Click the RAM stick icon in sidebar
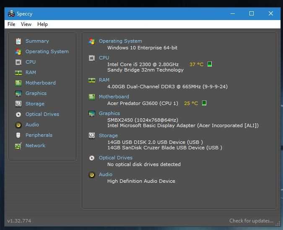 pos(18,72)
